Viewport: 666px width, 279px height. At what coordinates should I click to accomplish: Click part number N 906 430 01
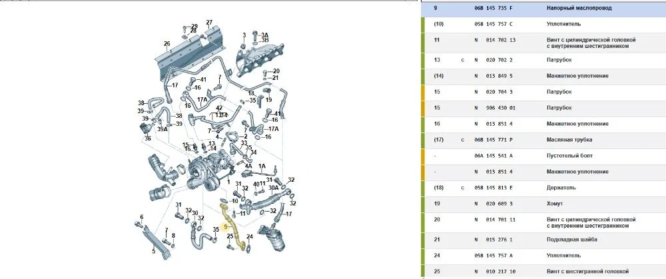pyautogui.click(x=495, y=109)
